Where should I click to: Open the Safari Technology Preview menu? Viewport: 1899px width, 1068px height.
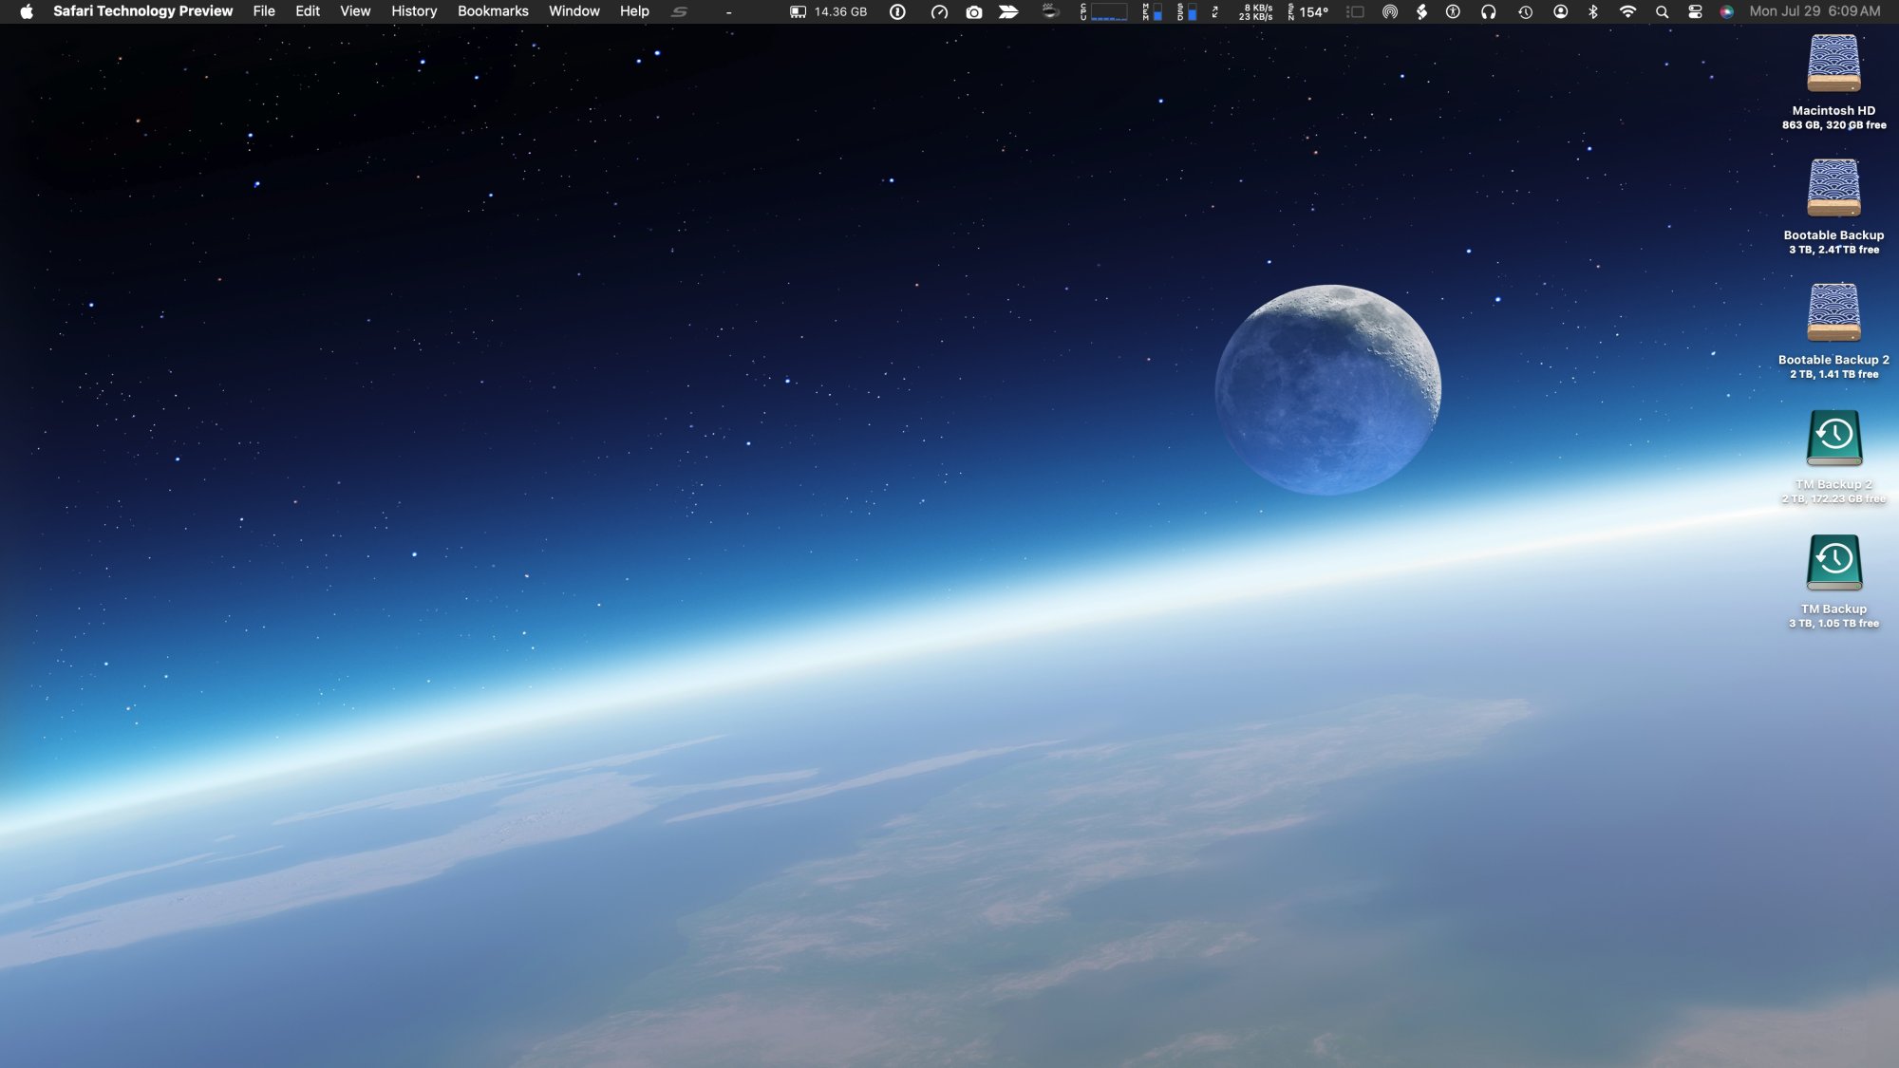tap(142, 11)
